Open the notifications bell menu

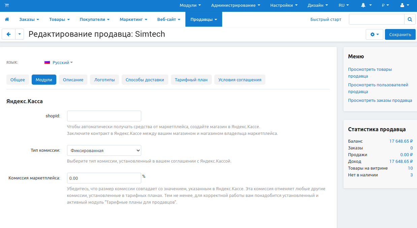click(x=366, y=5)
